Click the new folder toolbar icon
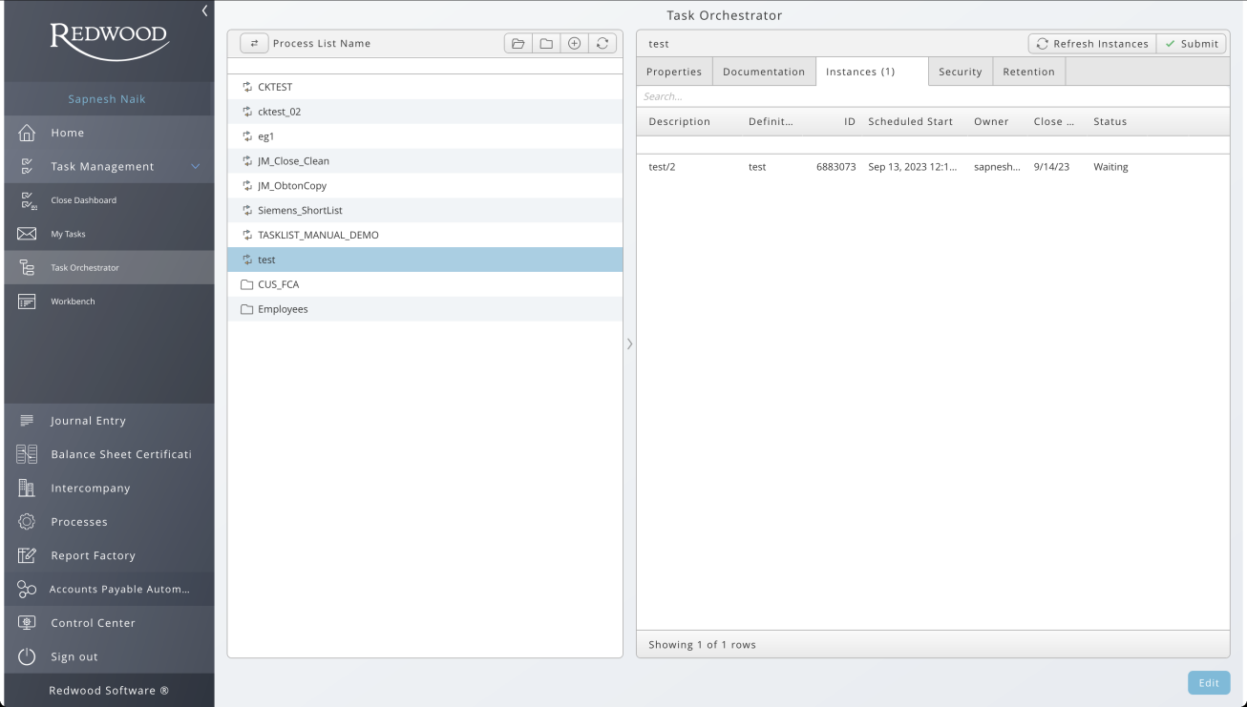The height and width of the screenshot is (707, 1247). click(546, 43)
